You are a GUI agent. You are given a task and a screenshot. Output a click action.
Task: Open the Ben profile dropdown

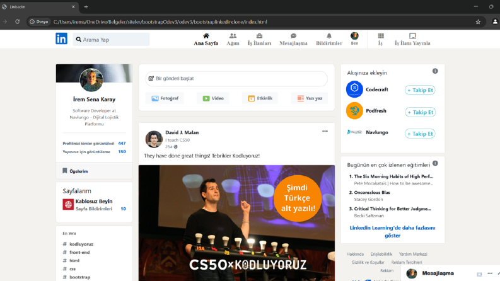[x=354, y=39]
